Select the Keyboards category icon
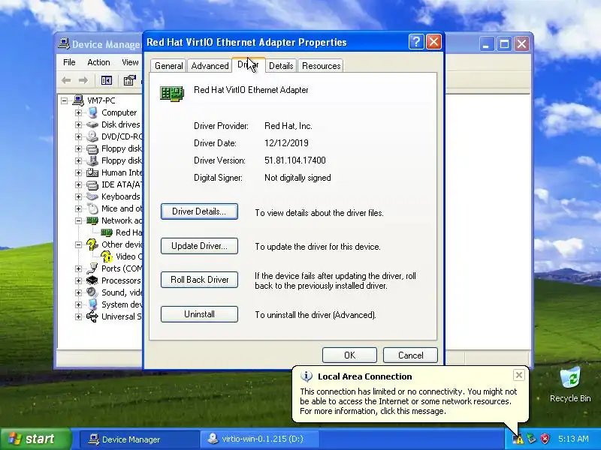The width and height of the screenshot is (601, 450). 92,196
